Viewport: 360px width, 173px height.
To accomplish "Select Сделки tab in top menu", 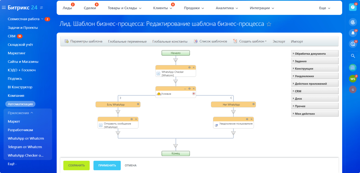I will pos(90,8).
